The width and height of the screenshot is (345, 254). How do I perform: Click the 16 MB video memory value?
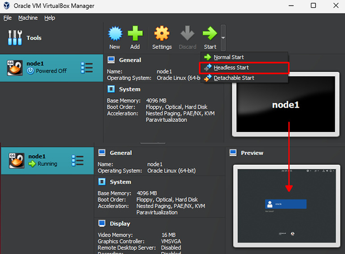coord(168,235)
